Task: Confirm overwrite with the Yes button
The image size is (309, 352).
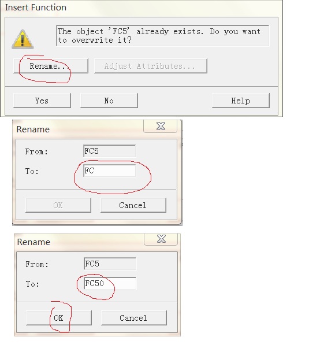Action: 42,101
